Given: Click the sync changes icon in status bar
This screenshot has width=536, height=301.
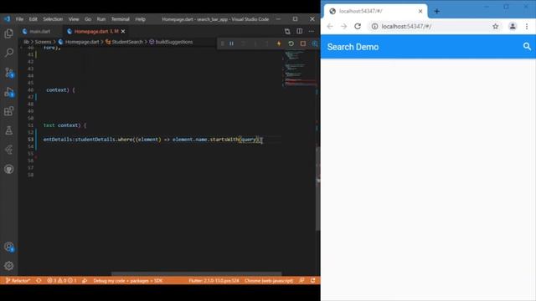Looking at the screenshot, I should (x=39, y=281).
